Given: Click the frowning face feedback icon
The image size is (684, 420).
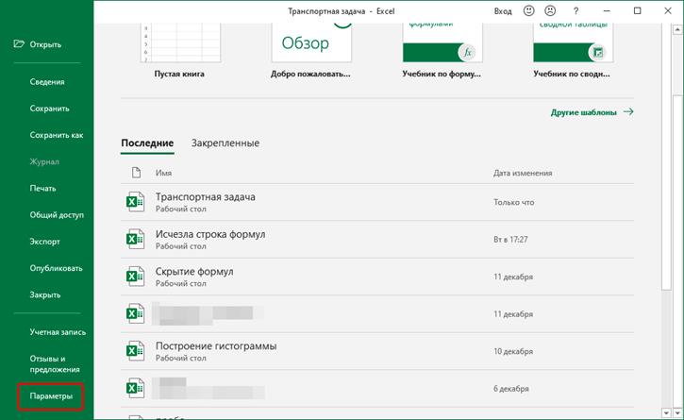Looking at the screenshot, I should click(x=550, y=11).
